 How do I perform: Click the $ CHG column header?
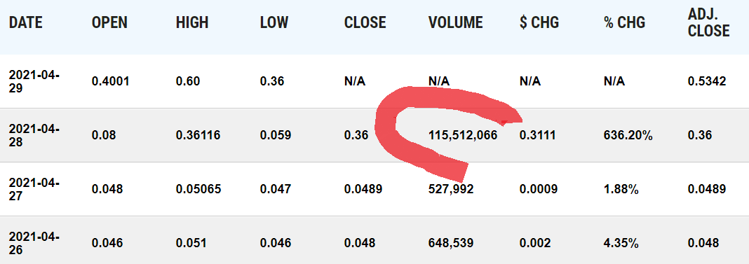click(539, 22)
